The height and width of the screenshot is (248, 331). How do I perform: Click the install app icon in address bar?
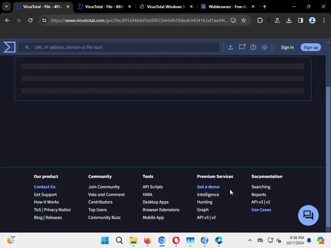233,20
